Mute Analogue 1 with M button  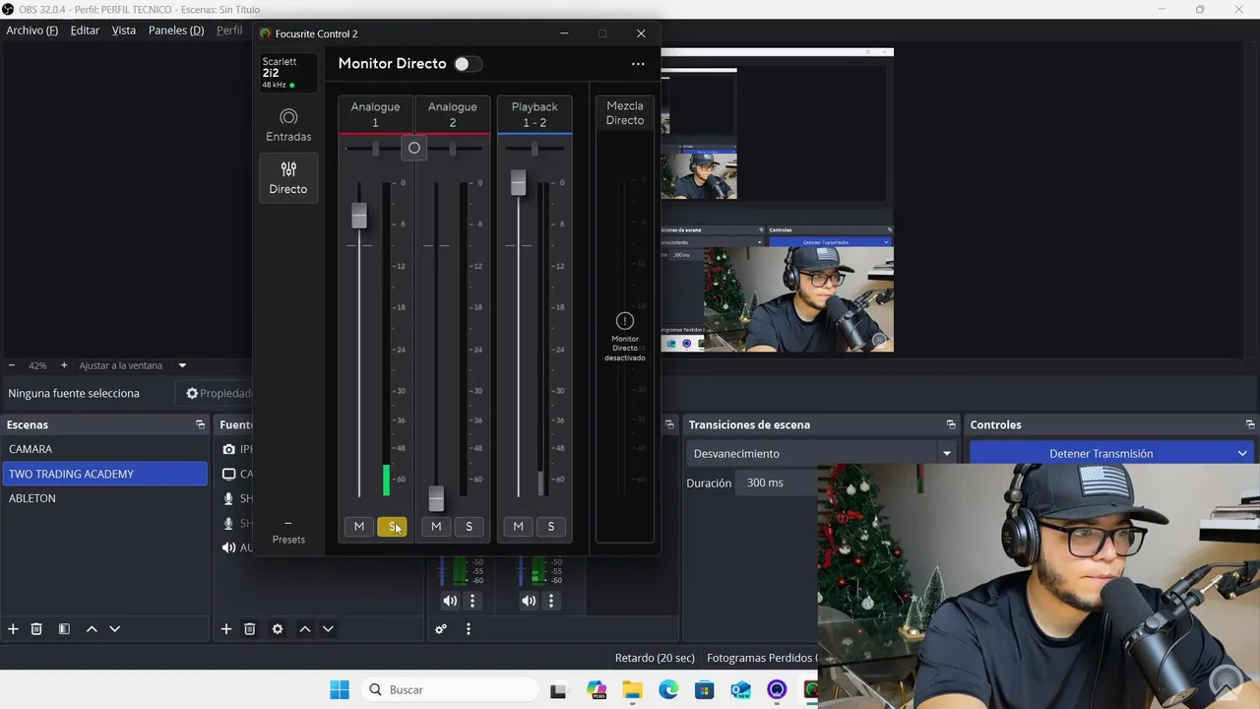(x=359, y=527)
